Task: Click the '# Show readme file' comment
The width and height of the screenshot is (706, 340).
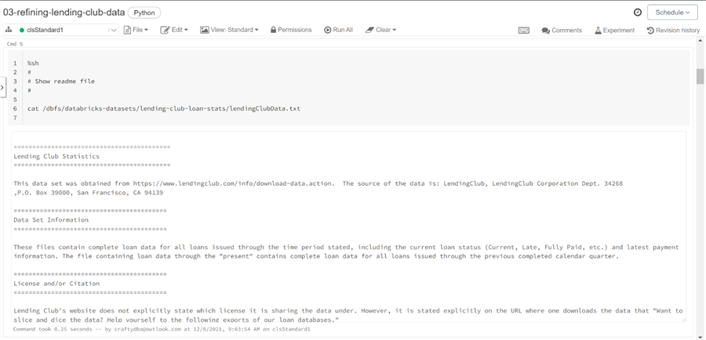Action: click(60, 81)
